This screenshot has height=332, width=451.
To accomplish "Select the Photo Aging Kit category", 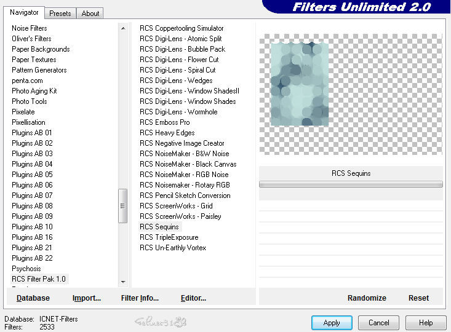I will tap(34, 91).
